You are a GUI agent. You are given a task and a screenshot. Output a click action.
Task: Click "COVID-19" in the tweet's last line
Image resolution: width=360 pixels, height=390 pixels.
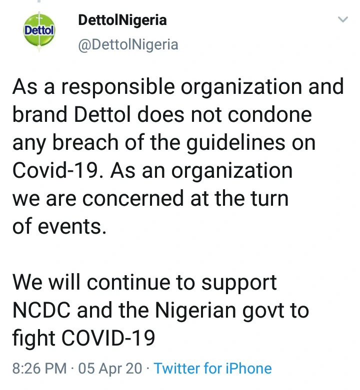click(108, 339)
